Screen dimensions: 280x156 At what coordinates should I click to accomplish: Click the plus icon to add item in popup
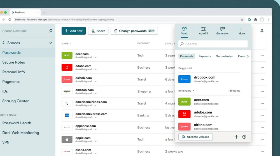236,137
